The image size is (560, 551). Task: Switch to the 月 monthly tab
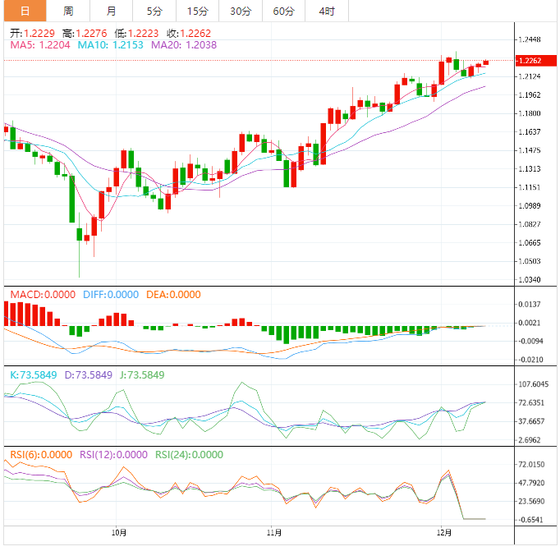click(x=112, y=11)
